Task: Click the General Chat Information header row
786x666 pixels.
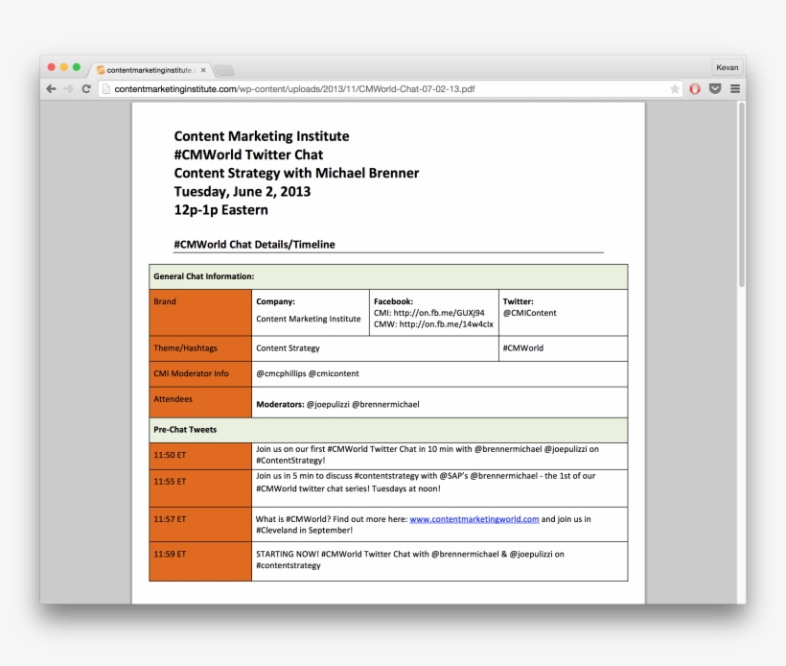Action: click(388, 276)
